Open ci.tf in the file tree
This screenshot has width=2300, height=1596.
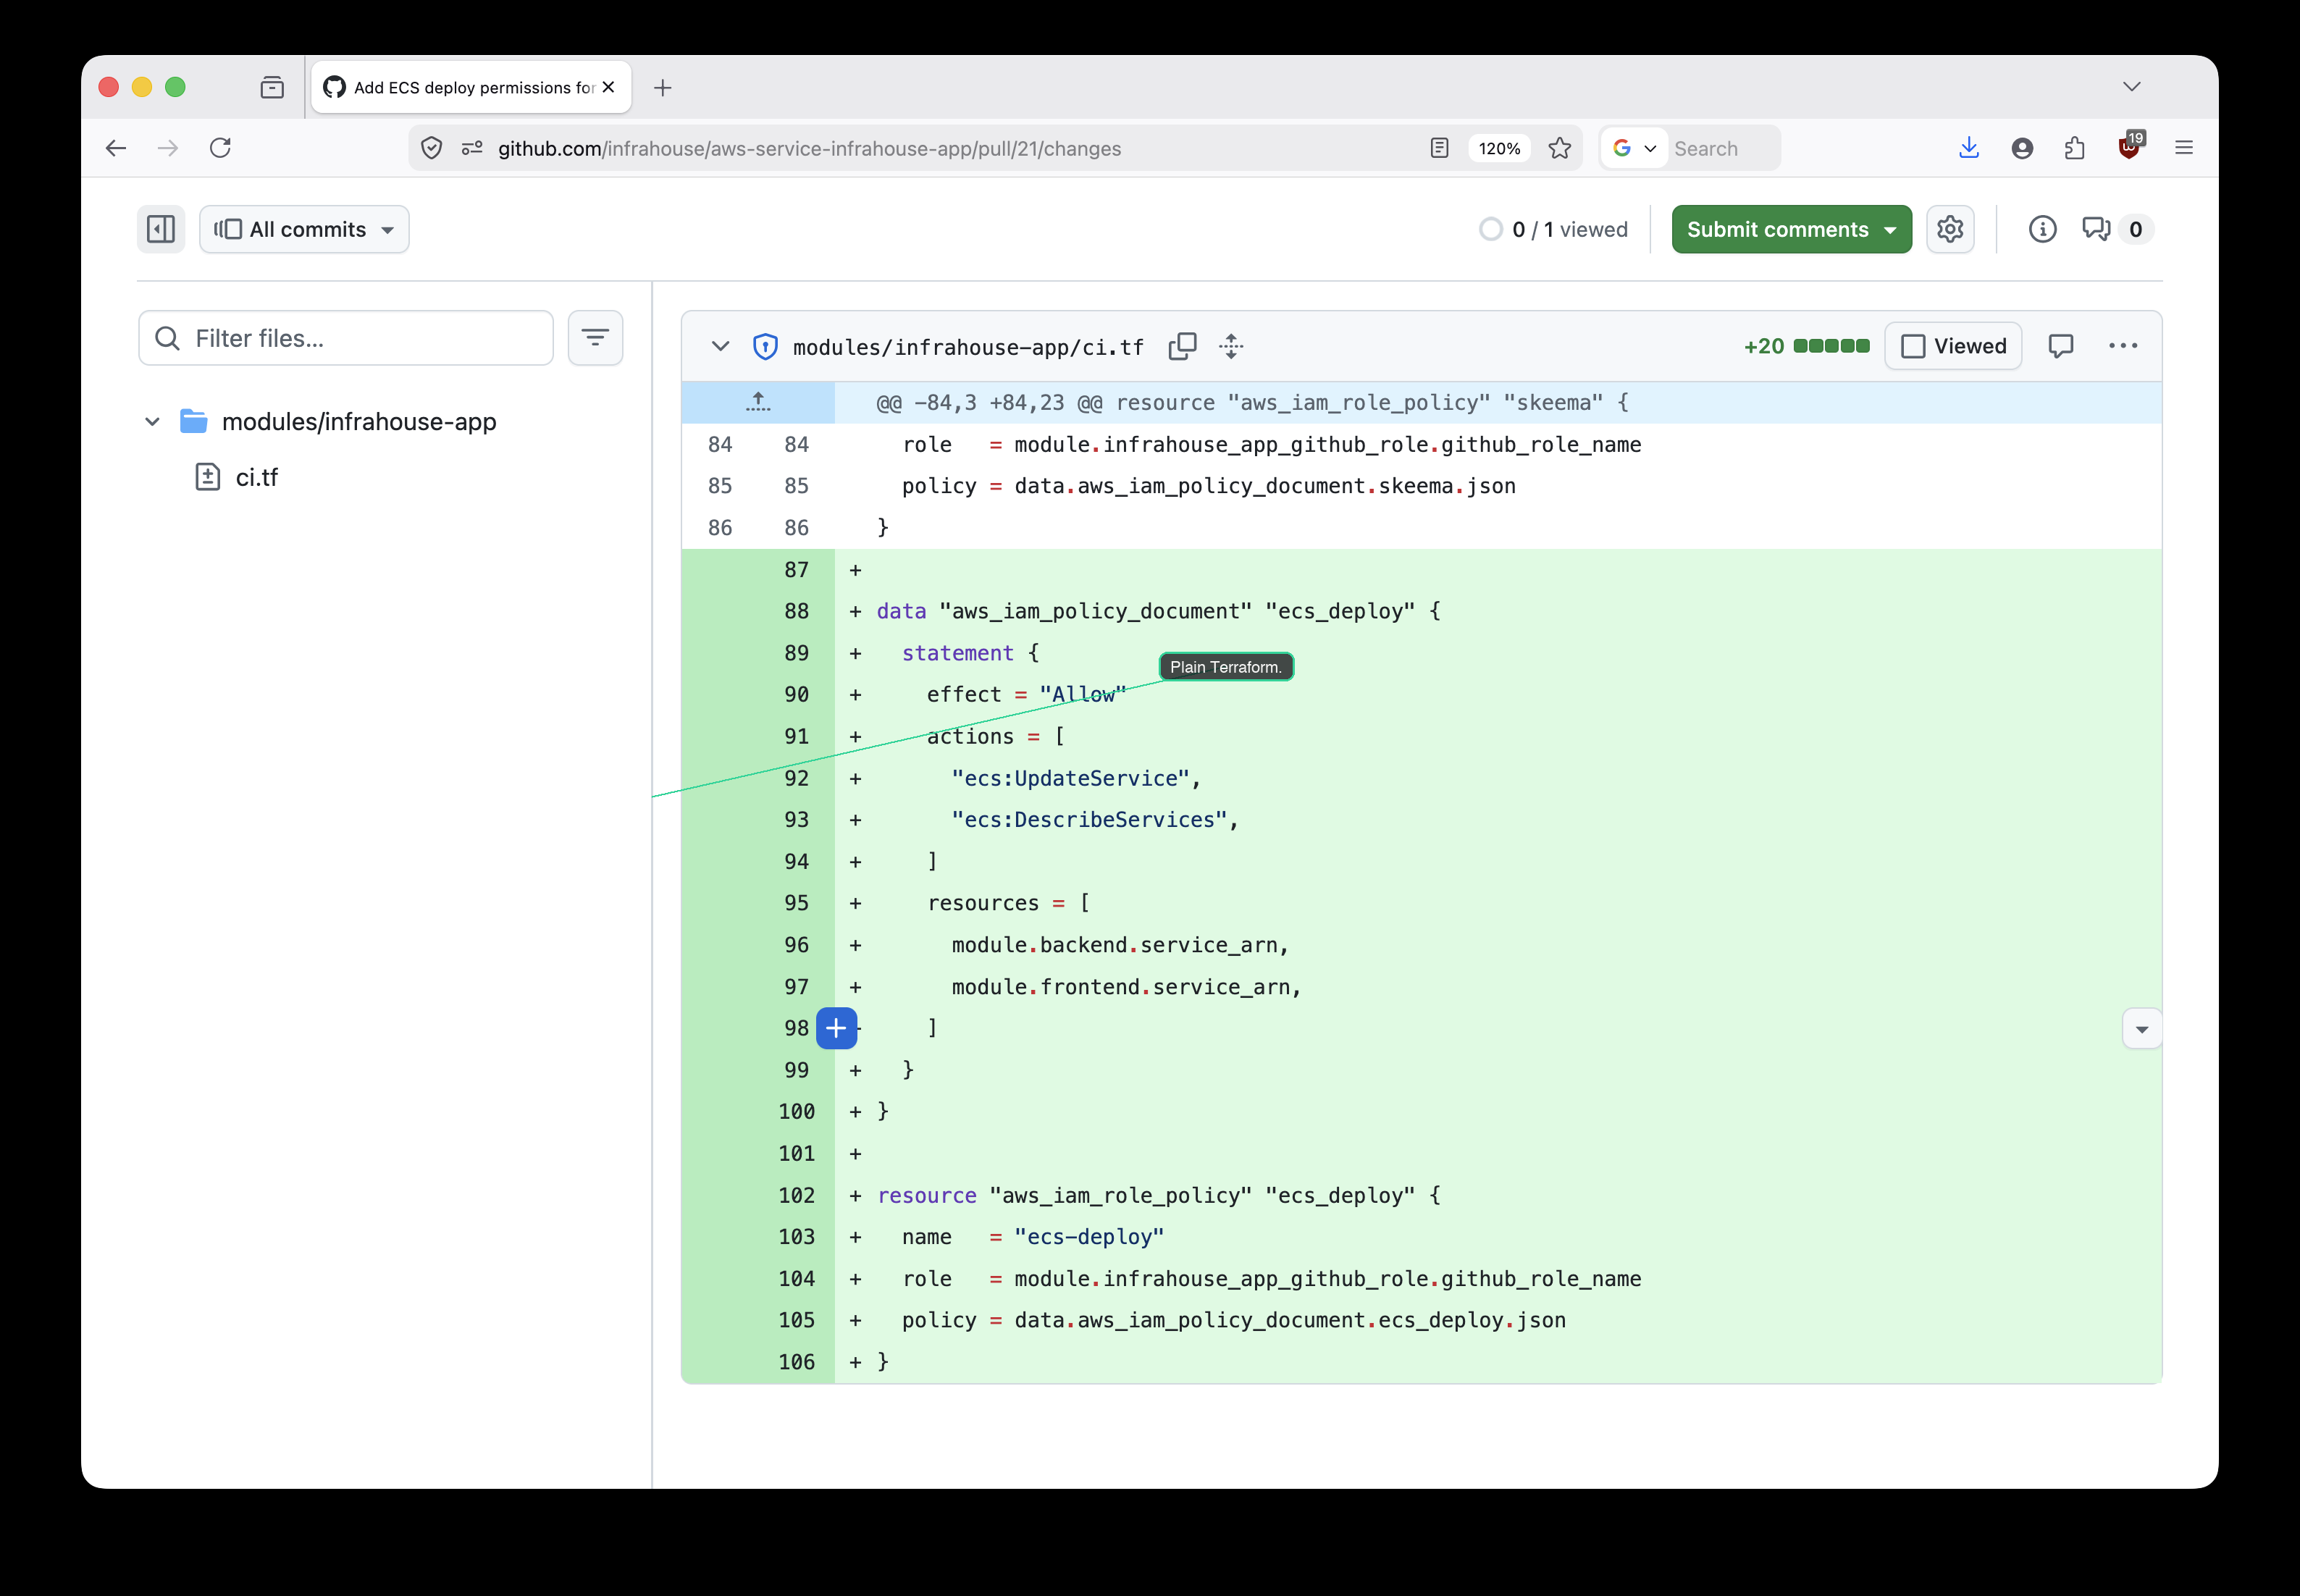(256, 477)
